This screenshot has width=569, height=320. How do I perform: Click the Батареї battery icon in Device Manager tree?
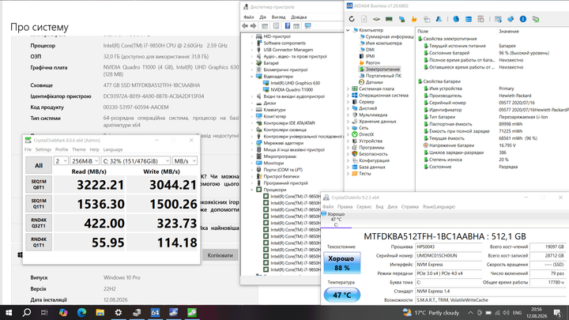[x=258, y=63]
